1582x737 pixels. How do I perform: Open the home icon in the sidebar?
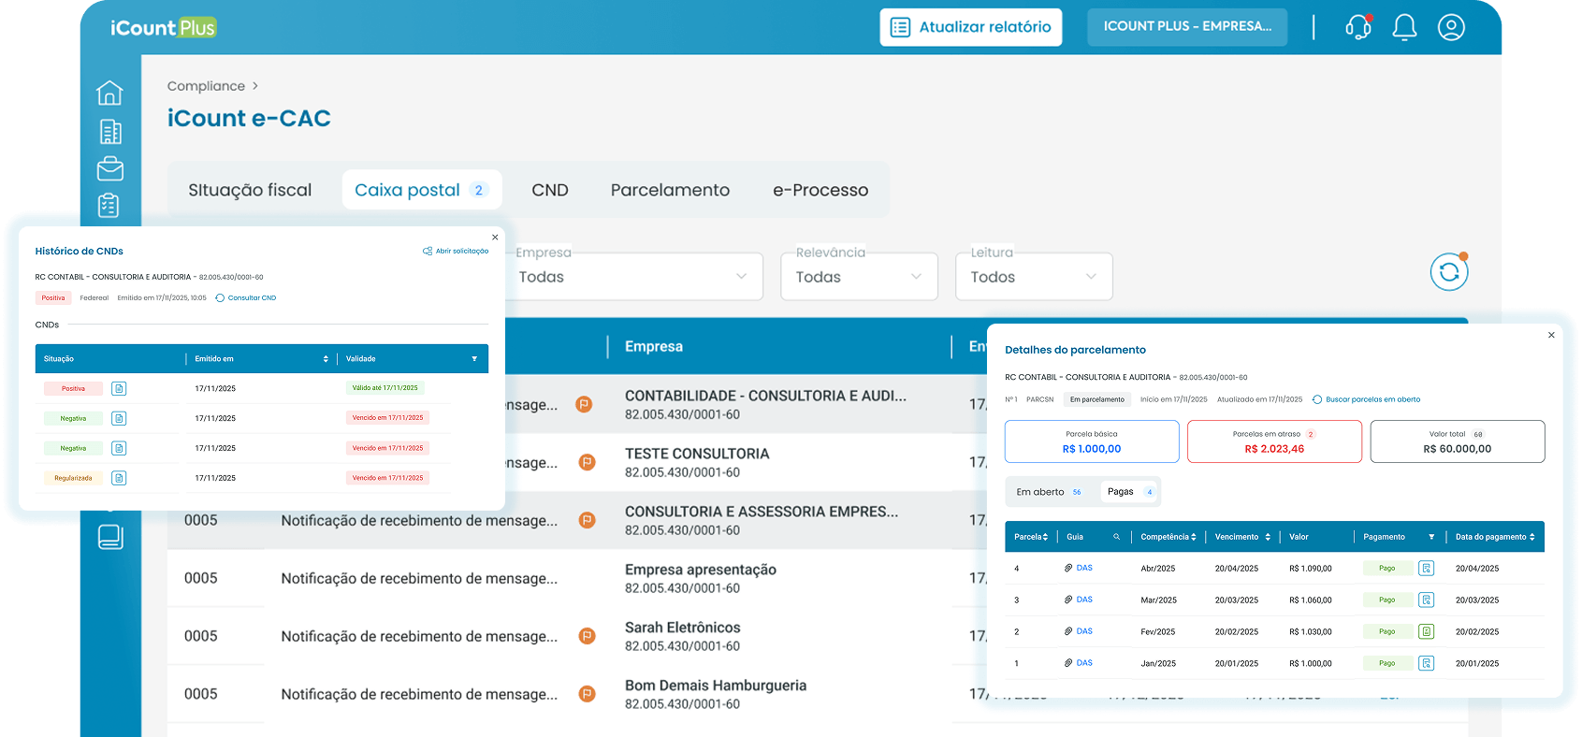coord(109,93)
